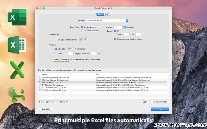
Task: Click the minus remove file button
Action: point(55,102)
